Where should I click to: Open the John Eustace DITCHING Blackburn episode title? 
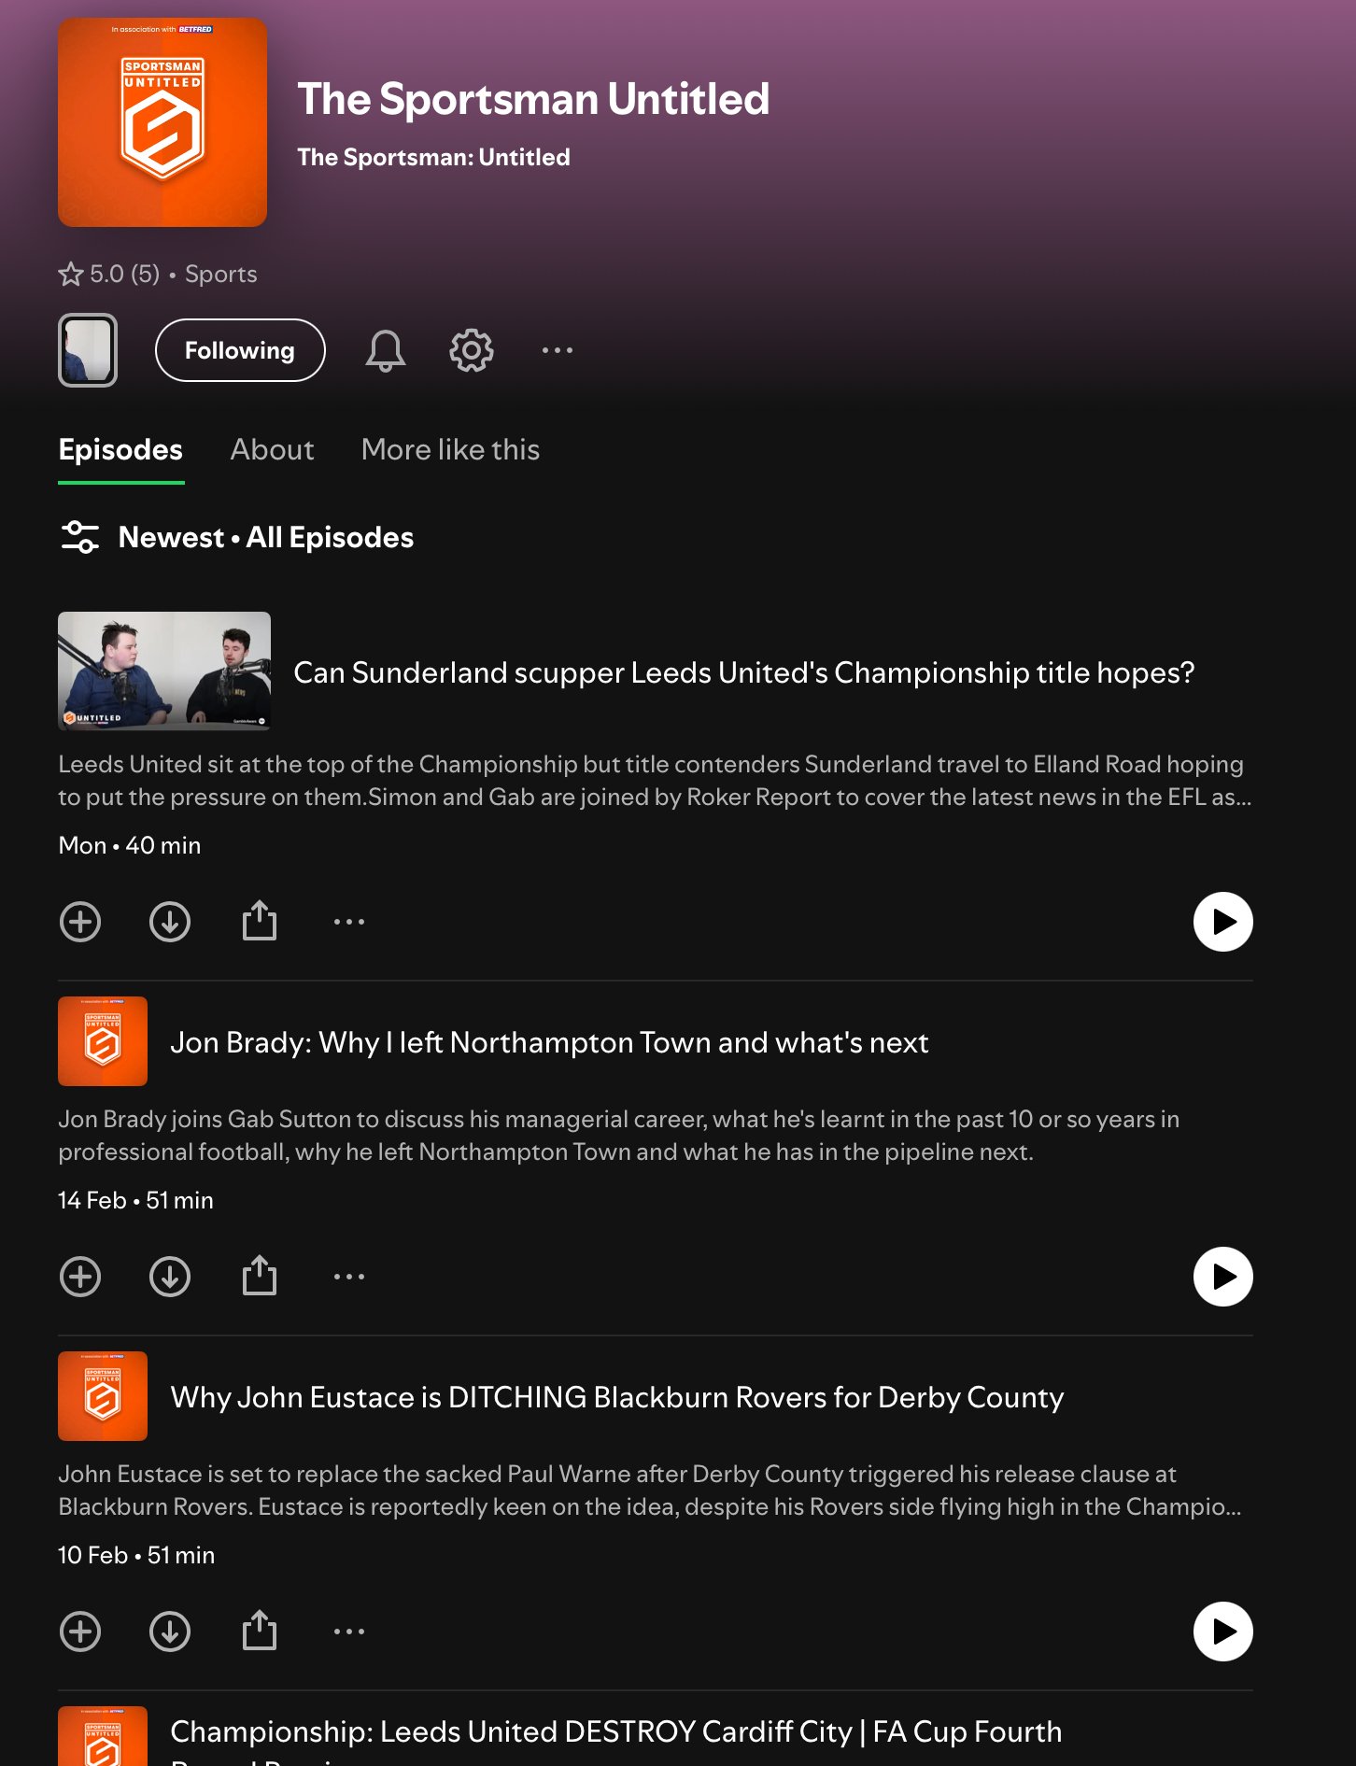tap(617, 1397)
